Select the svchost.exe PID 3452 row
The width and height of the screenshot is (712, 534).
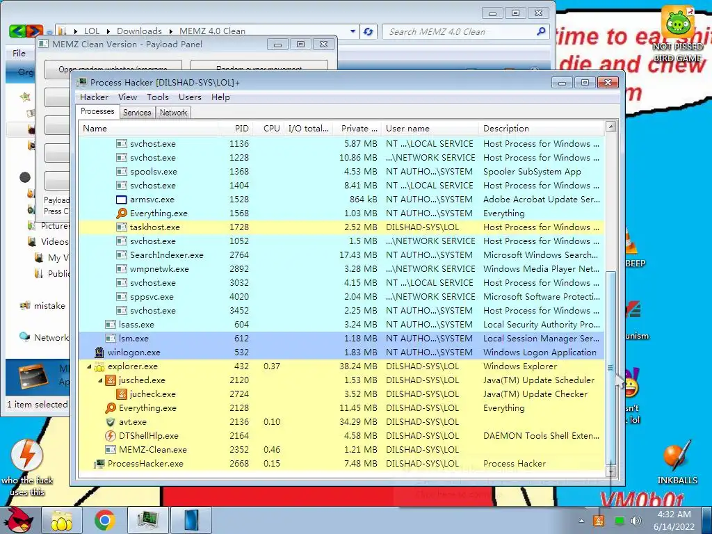pos(341,311)
